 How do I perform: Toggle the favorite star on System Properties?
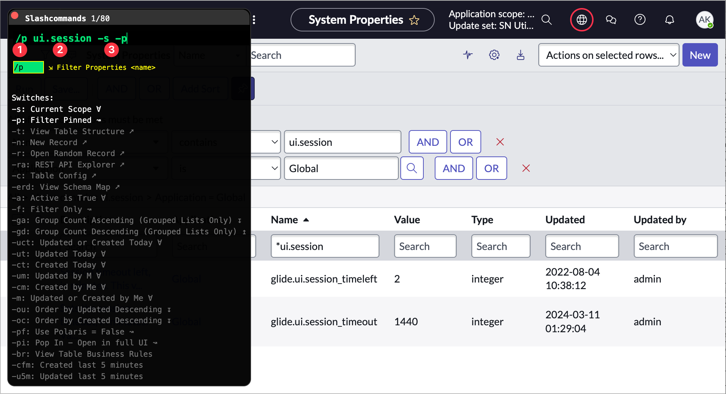[414, 20]
